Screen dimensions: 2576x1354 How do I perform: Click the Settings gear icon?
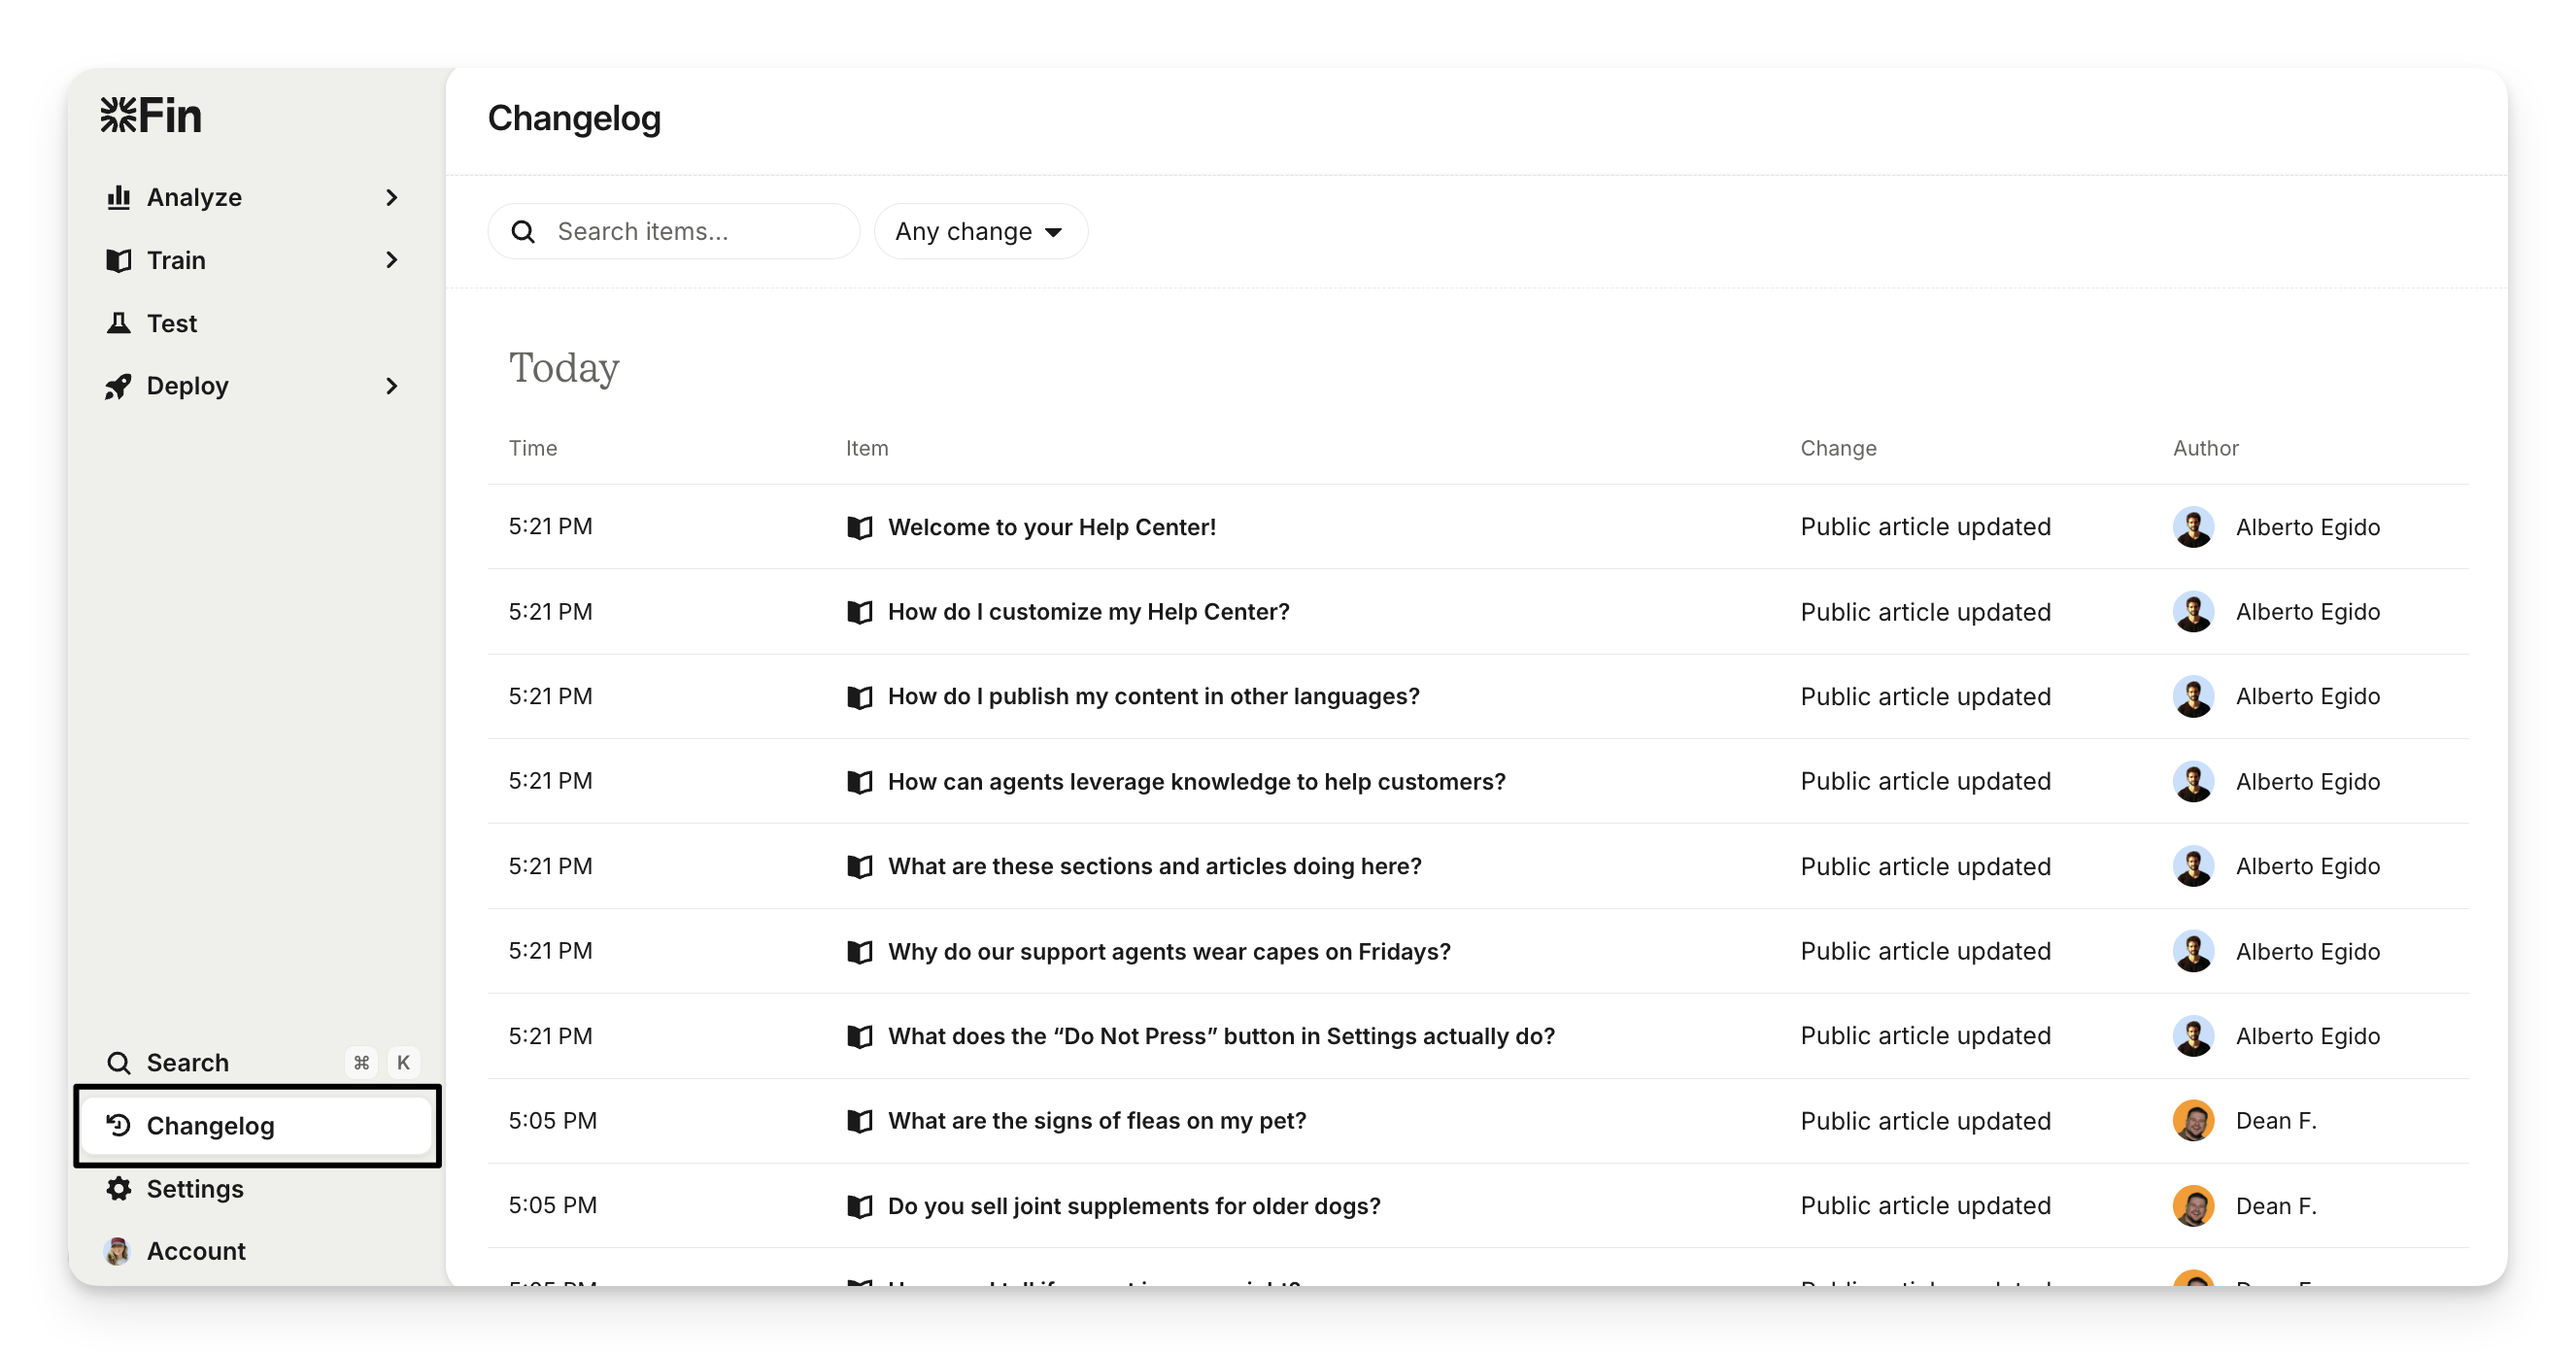tap(119, 1189)
